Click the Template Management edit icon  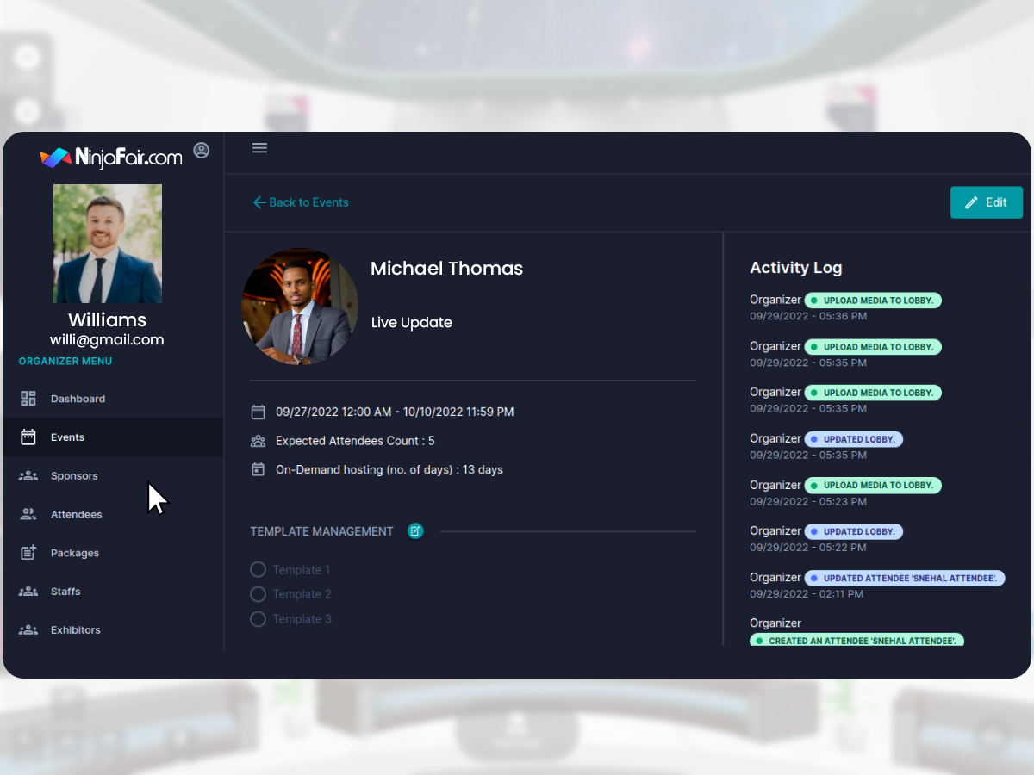point(415,531)
